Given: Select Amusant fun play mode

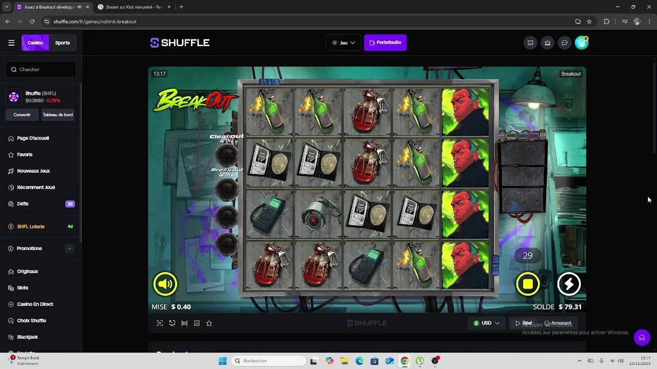Looking at the screenshot, I should (557, 323).
